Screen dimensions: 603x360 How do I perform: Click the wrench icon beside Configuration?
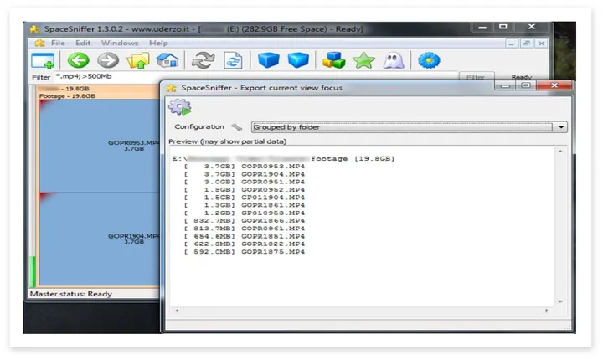[236, 127]
